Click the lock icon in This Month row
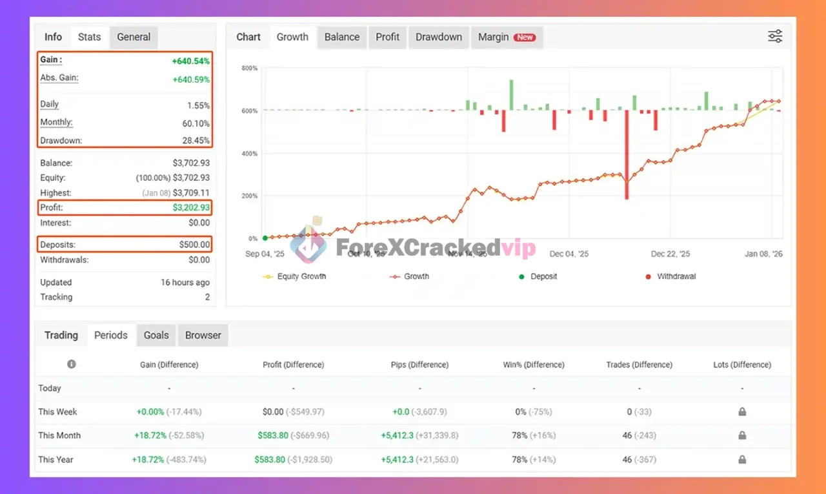This screenshot has height=494, width=826. pyautogui.click(x=742, y=436)
